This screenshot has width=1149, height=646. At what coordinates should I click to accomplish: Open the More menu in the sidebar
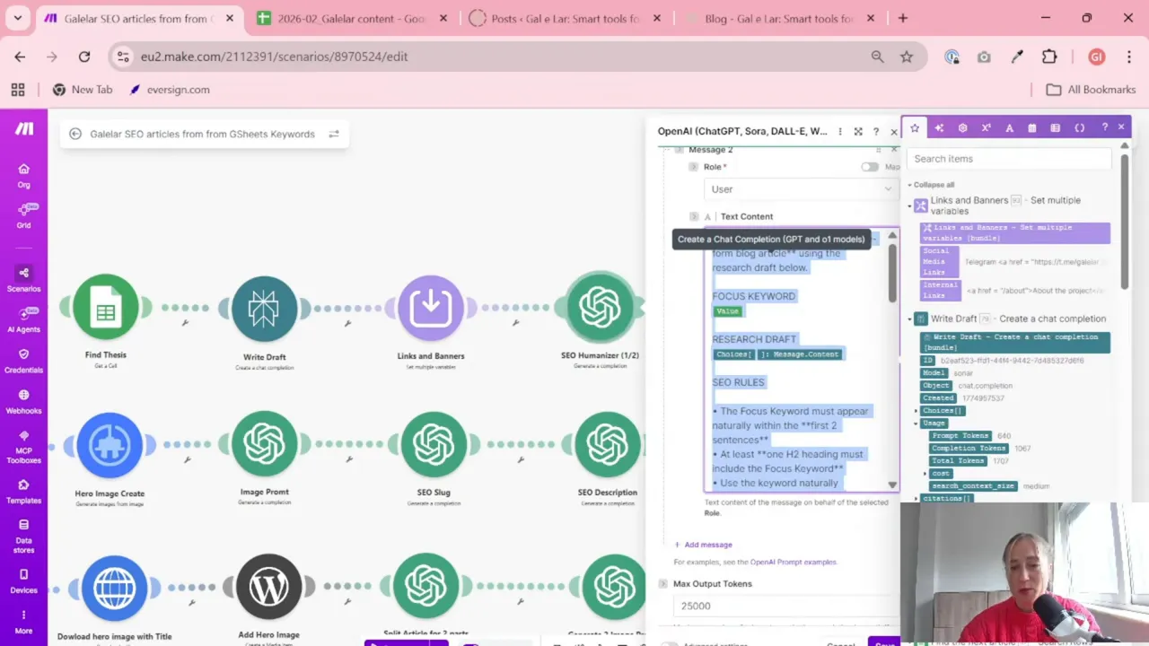pyautogui.click(x=24, y=622)
